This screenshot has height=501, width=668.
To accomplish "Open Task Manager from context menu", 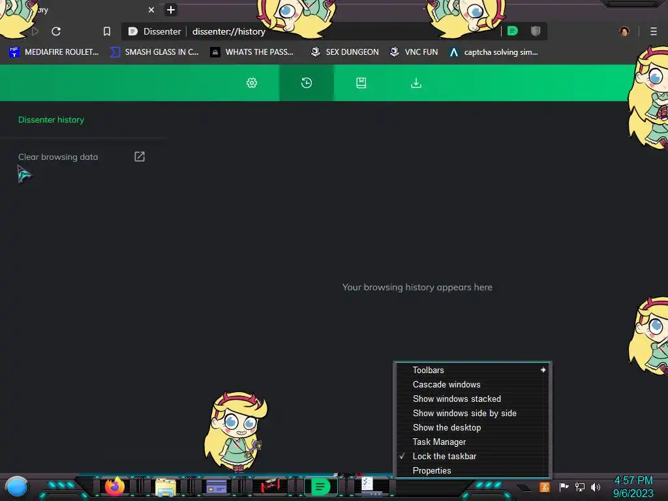I will click(x=473, y=442).
